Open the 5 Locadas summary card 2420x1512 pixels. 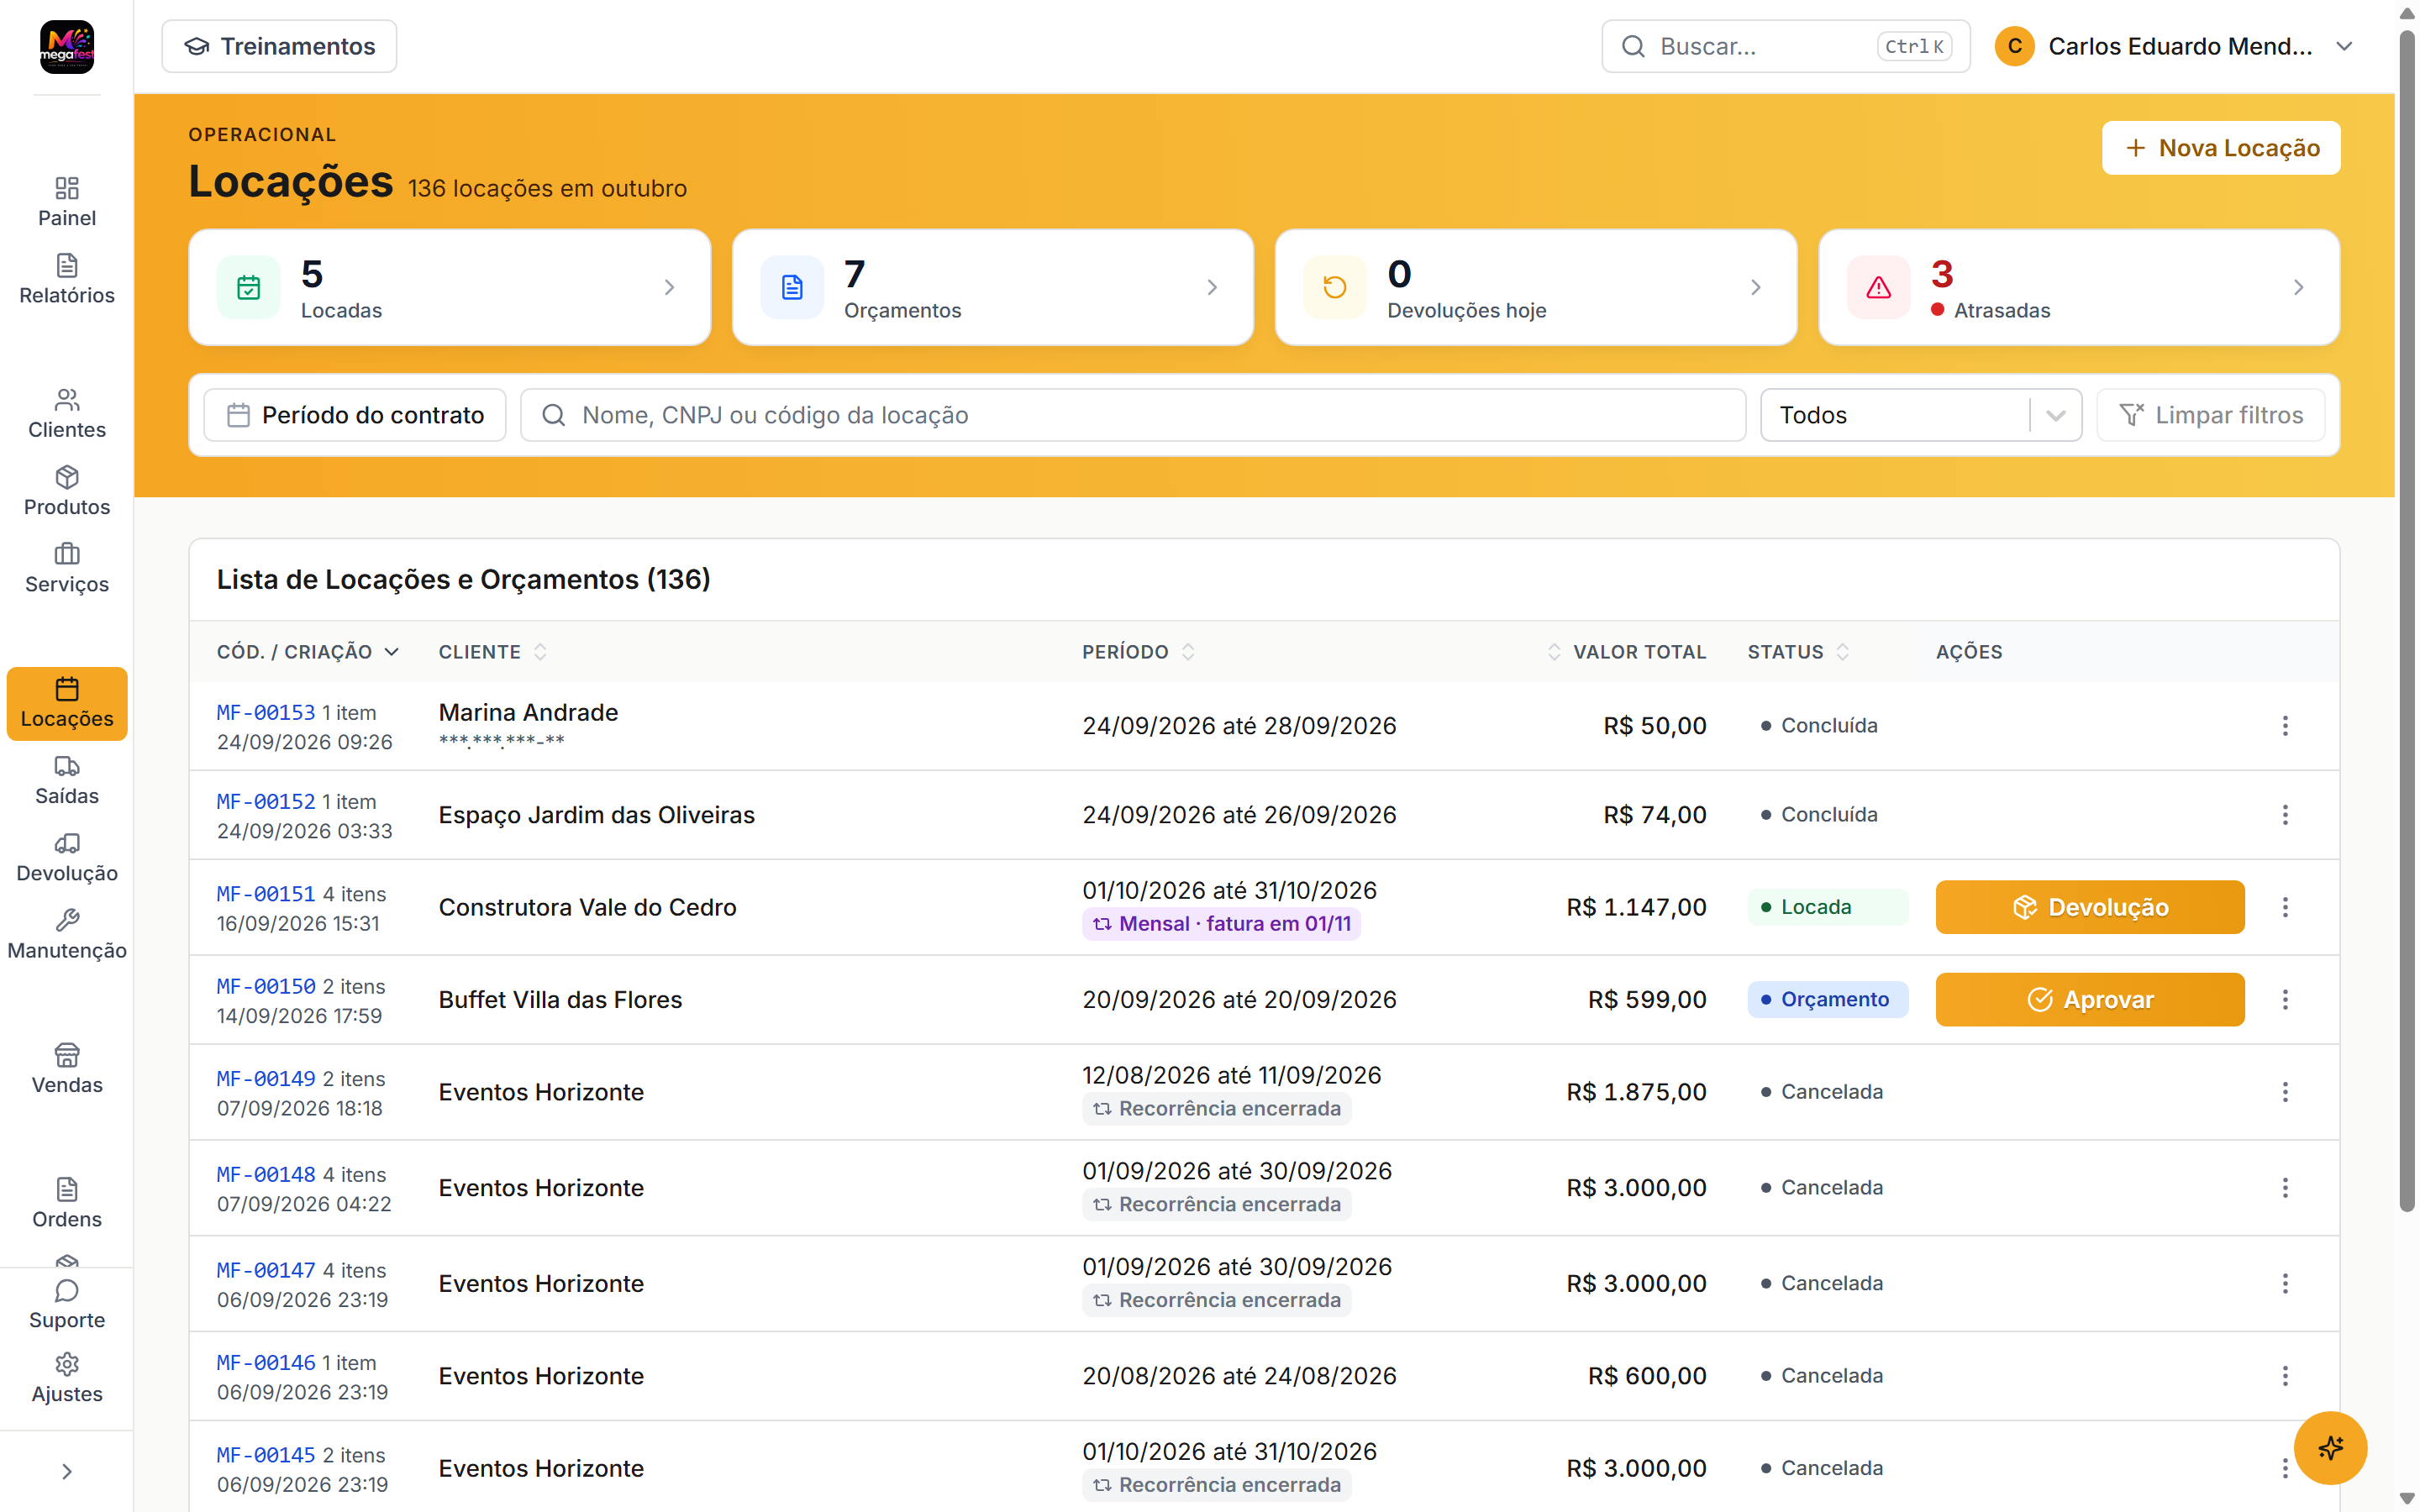[x=449, y=287]
